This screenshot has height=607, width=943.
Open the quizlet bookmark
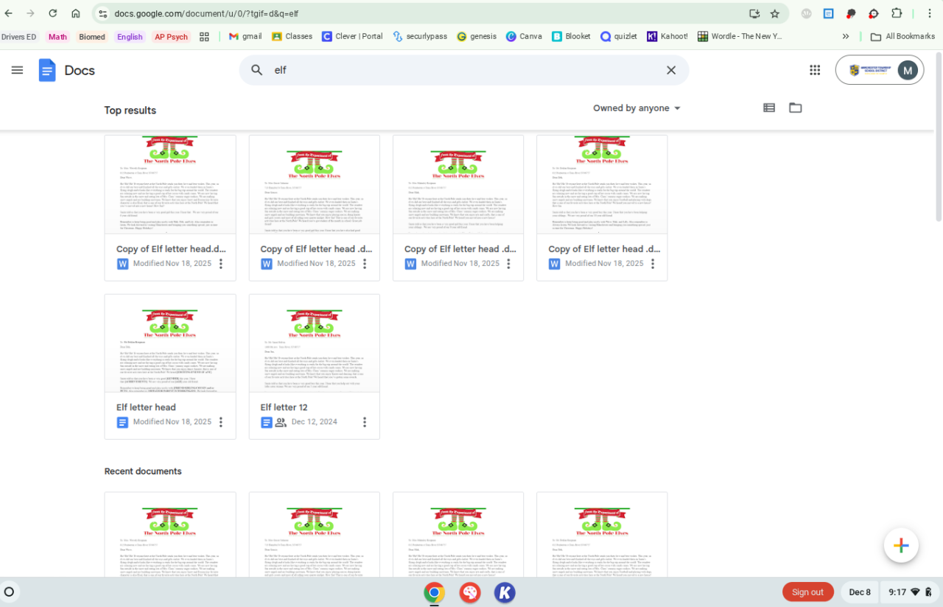coord(619,37)
